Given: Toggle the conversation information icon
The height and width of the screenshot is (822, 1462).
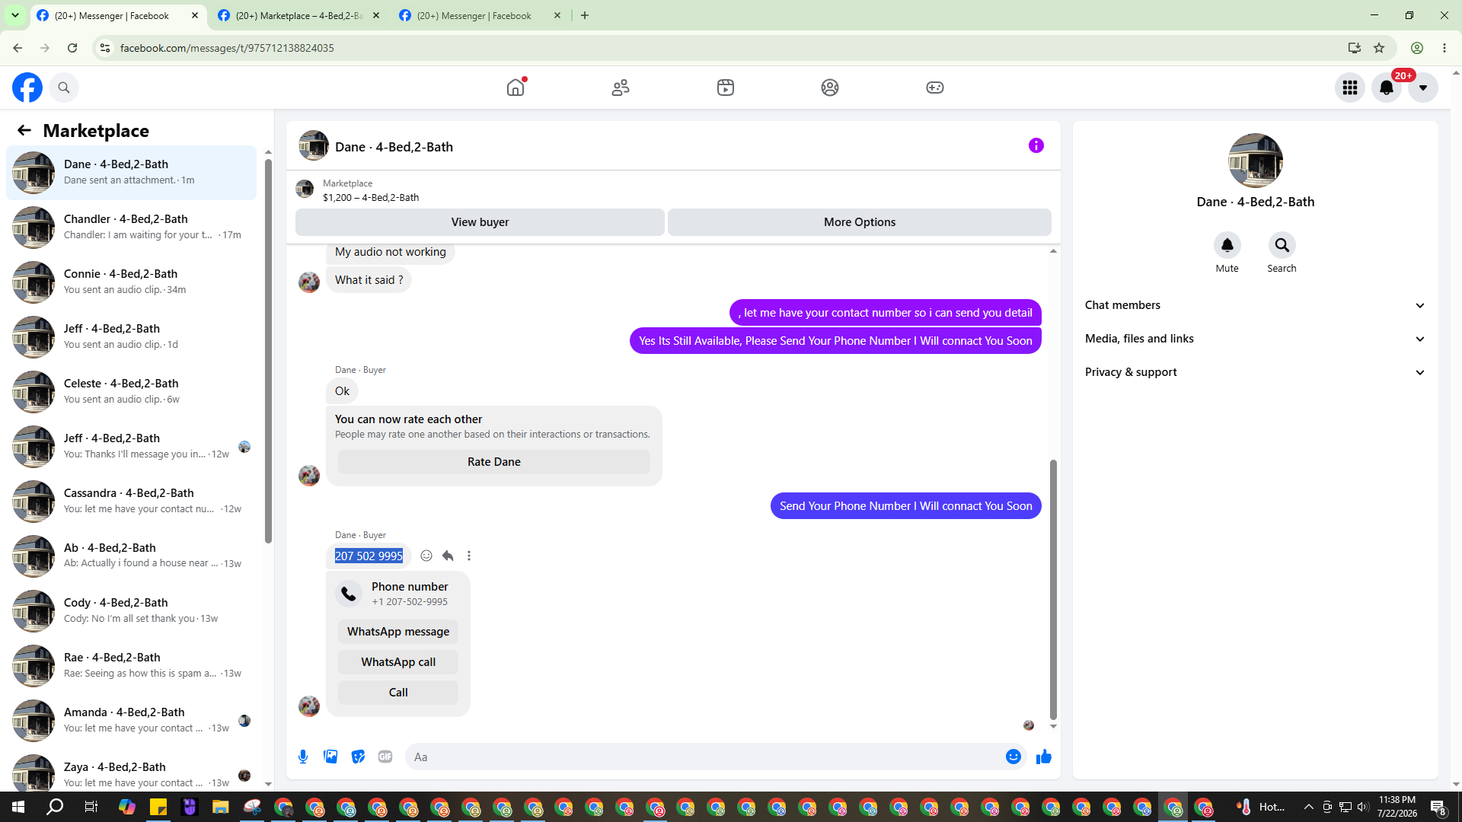Looking at the screenshot, I should 1036,145.
